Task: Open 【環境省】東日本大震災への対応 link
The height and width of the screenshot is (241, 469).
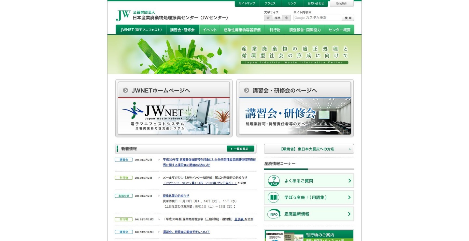Action: point(309,149)
